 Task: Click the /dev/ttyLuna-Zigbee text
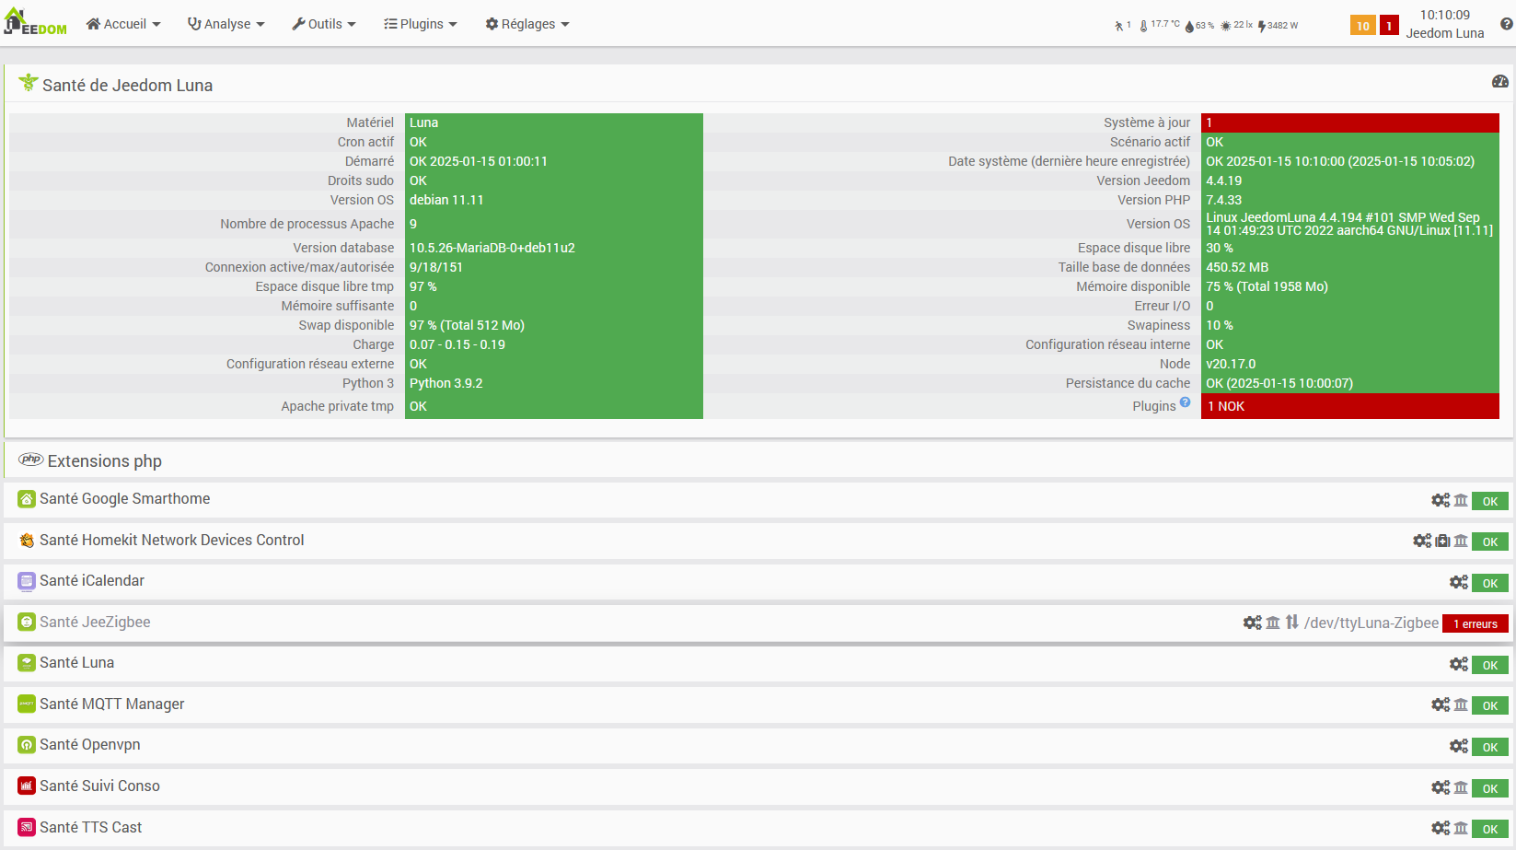coord(1371,623)
